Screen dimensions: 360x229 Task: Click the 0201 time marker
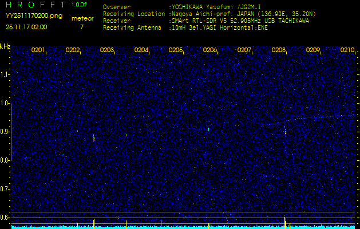coord(38,50)
